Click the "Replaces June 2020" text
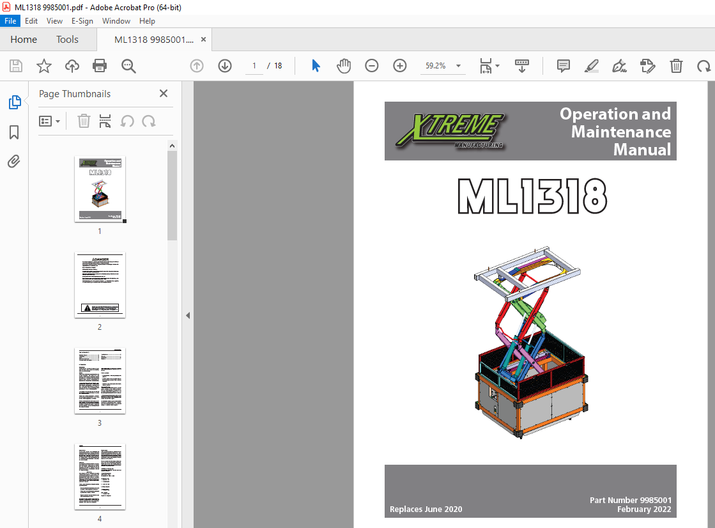This screenshot has width=715, height=528. click(x=426, y=509)
